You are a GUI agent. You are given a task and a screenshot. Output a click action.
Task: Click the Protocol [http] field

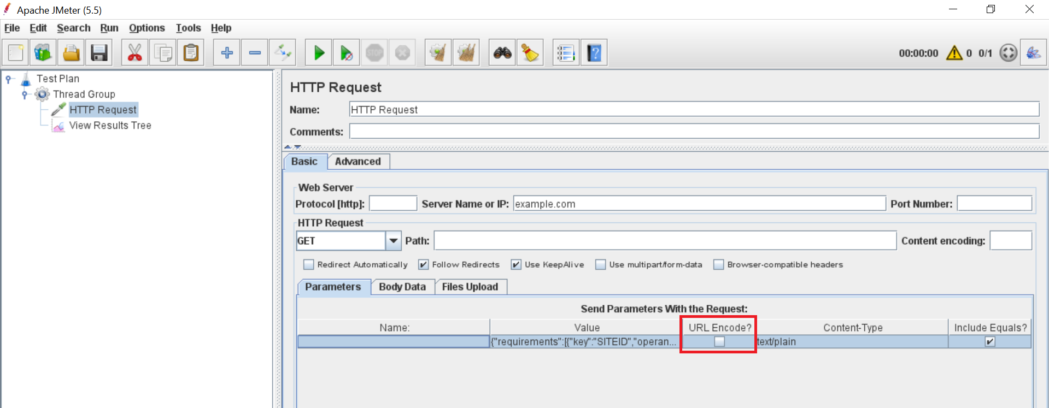[x=393, y=203]
